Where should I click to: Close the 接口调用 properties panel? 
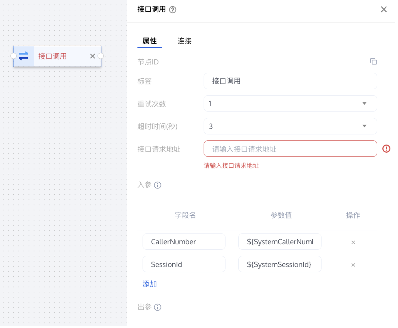[x=384, y=10]
